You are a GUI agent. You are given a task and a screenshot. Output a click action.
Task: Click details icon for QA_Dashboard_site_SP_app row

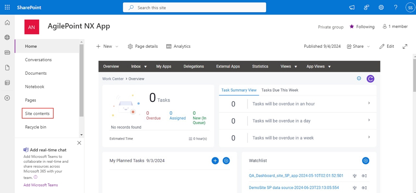364,176
